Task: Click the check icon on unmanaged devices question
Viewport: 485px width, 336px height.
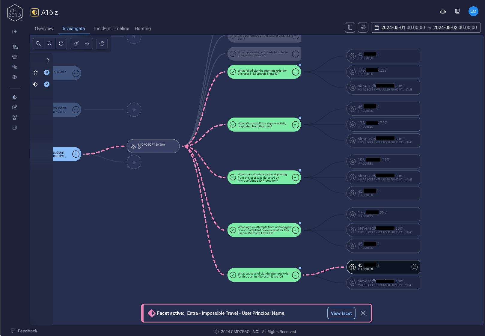Action: (233, 230)
